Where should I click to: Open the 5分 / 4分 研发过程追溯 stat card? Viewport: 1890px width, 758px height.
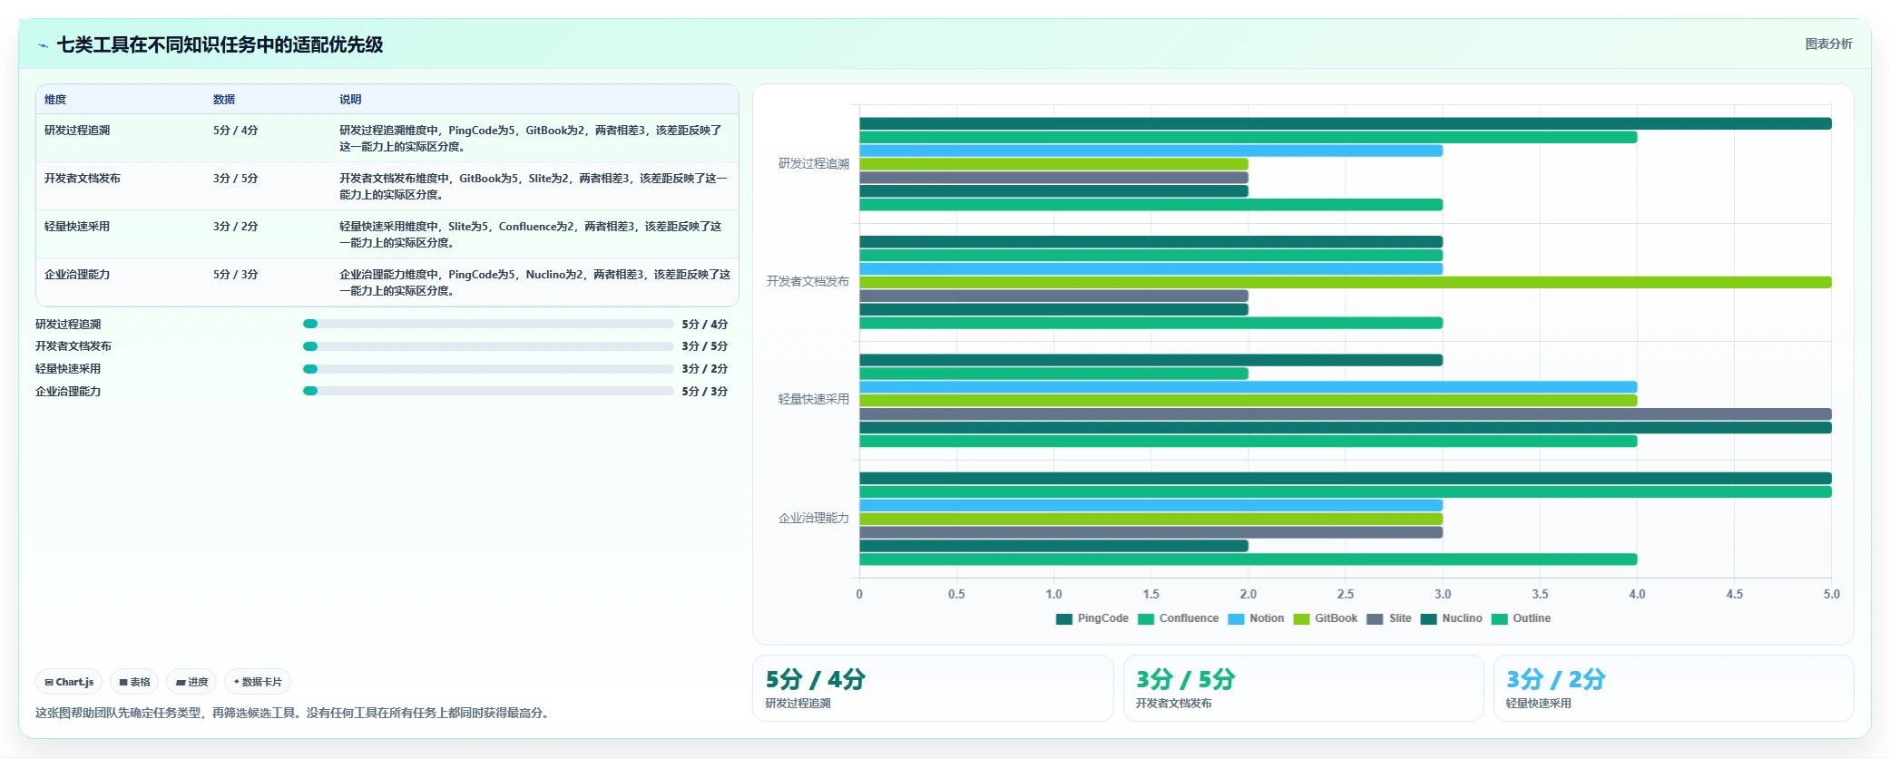point(933,688)
